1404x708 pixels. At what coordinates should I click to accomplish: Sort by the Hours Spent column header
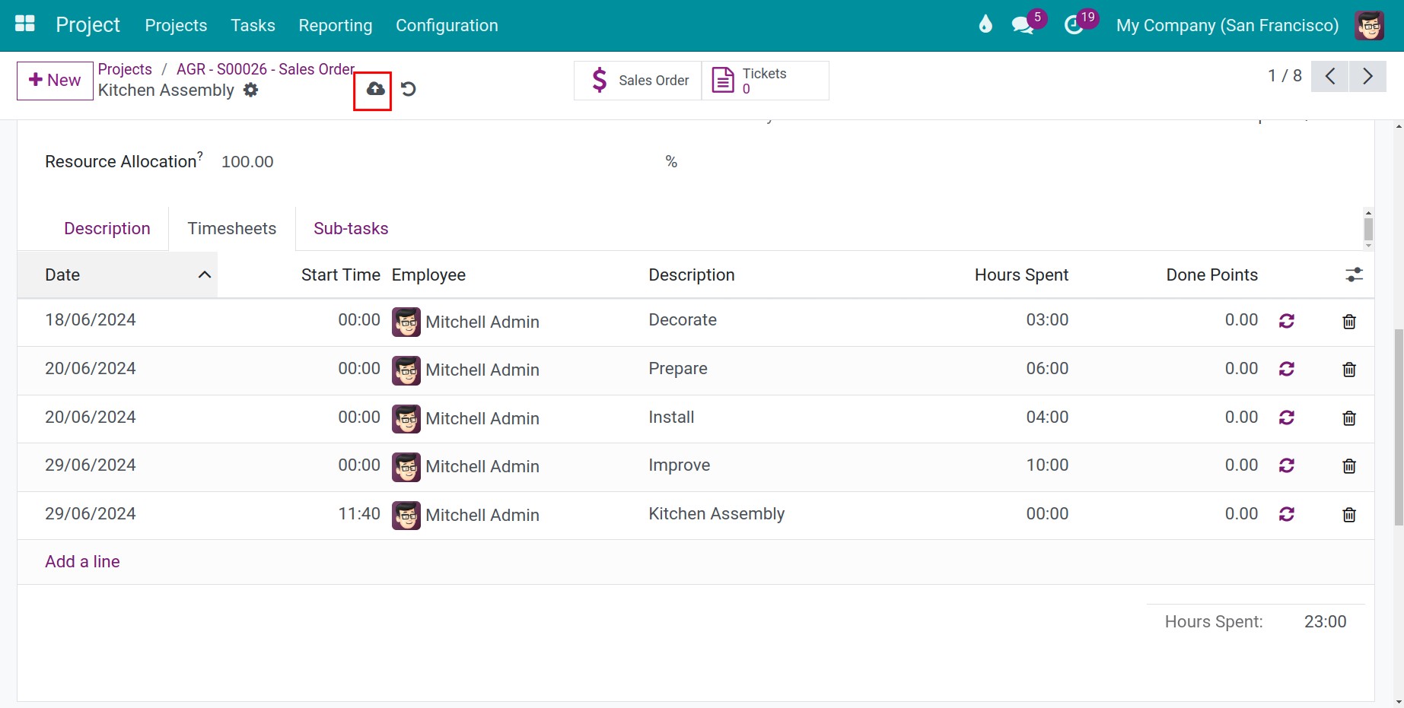click(x=1021, y=275)
